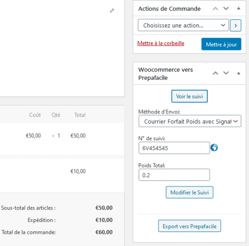
Task: Click the globe tracking icon
Action: pos(214,147)
